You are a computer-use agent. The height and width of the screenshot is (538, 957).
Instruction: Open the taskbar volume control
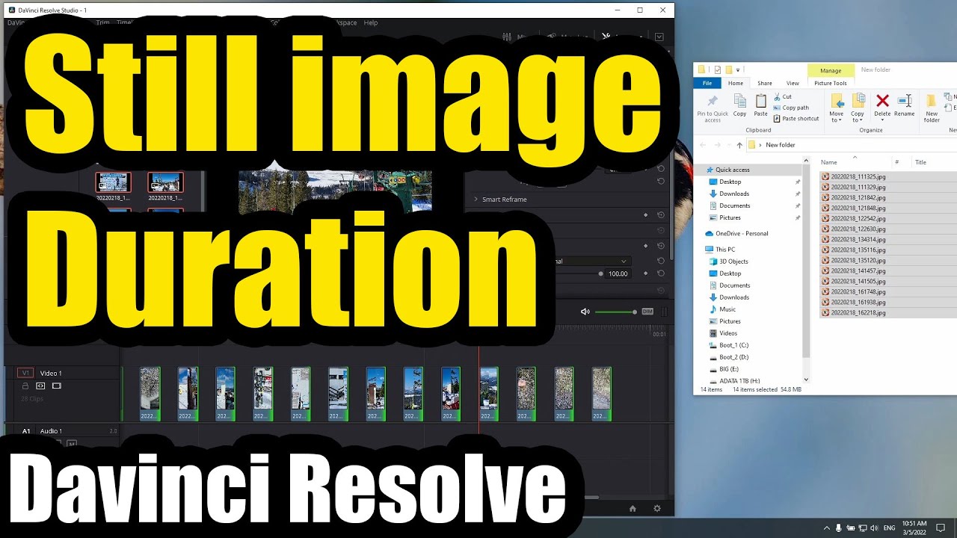coord(874,528)
